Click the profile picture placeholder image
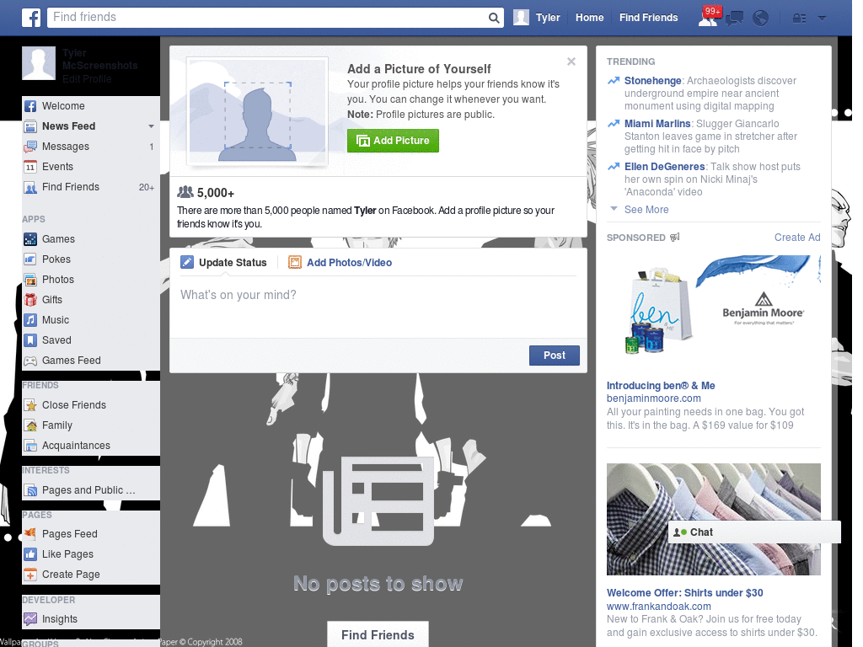Viewport: 863px width, 647px height. [x=257, y=111]
